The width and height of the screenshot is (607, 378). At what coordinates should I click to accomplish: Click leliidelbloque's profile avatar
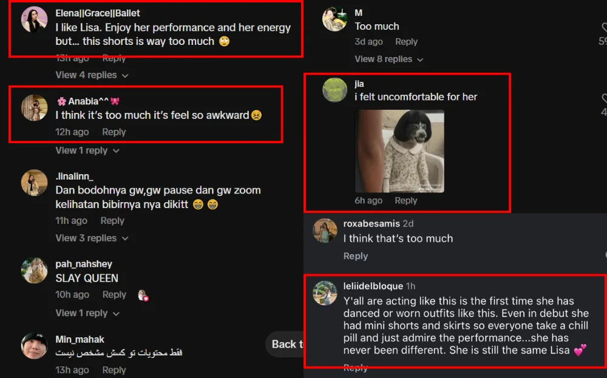325,293
